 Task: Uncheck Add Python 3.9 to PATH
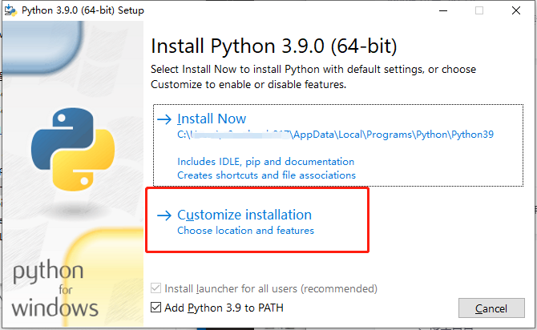pos(156,308)
